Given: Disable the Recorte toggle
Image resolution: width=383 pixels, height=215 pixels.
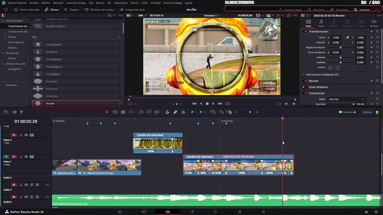Looking at the screenshot, I should point(305,81).
